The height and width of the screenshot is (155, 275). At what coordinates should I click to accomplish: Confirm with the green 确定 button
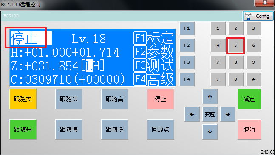pyautogui.click(x=249, y=99)
